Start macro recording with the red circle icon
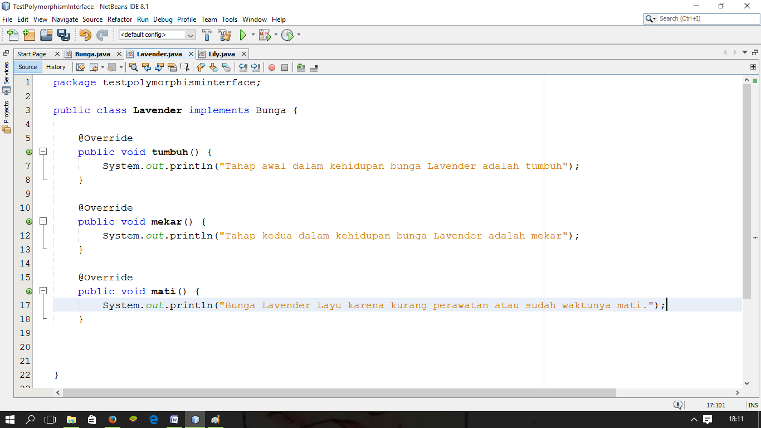This screenshot has height=428, width=761. 271,67
